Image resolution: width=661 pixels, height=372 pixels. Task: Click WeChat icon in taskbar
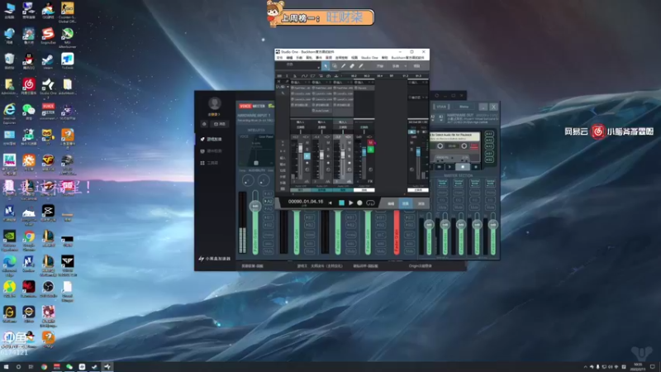[69, 367]
